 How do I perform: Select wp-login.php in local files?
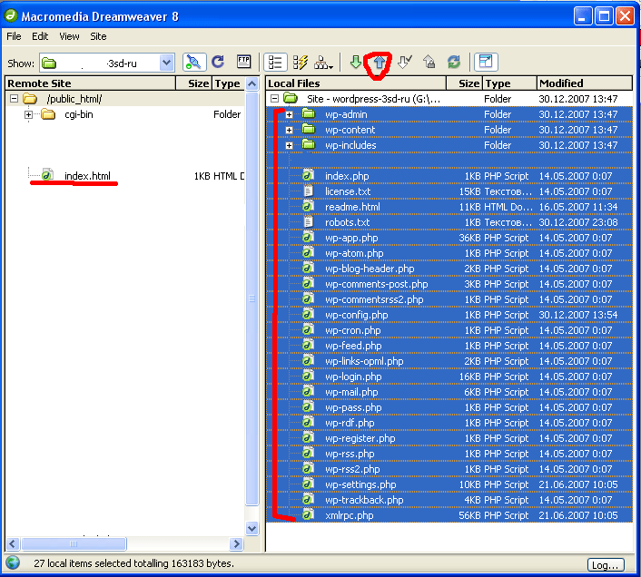[353, 377]
